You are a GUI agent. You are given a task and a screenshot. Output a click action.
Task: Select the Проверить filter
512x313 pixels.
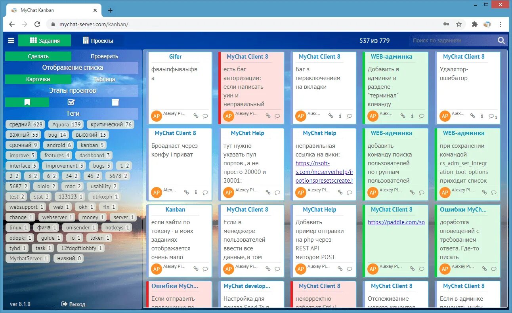105,56
